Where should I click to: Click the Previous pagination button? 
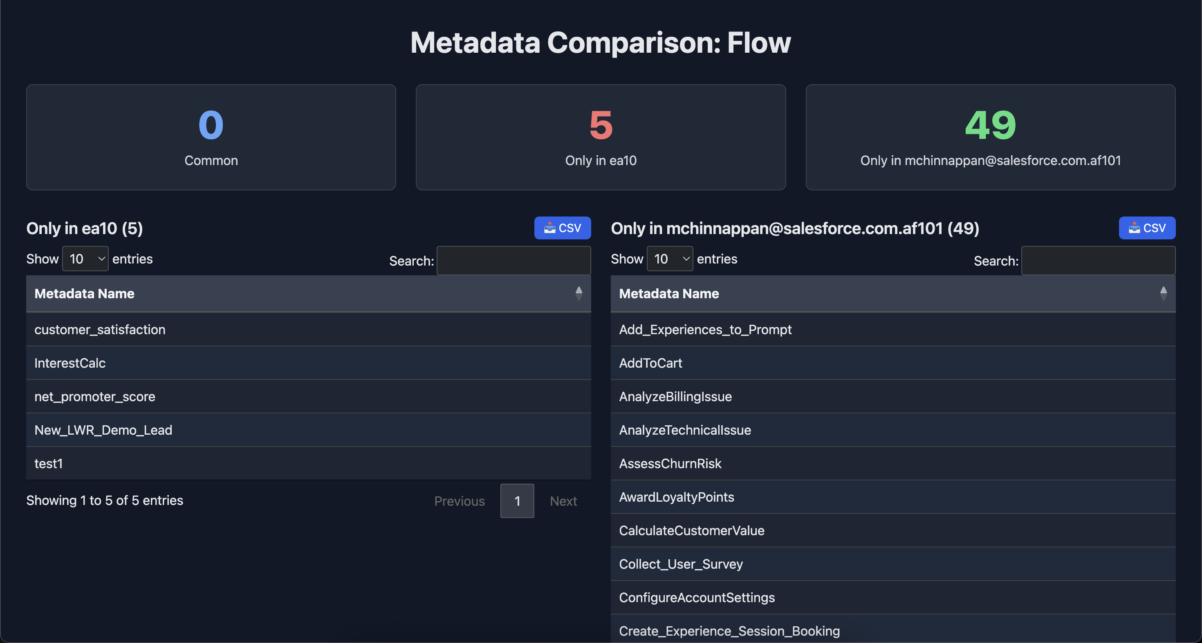click(x=459, y=501)
